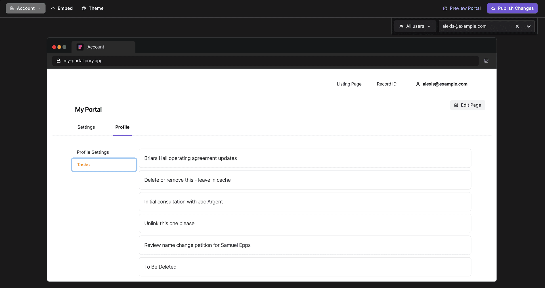Click Preview Portal link
Screen dimensions: 545x288
tap(462, 8)
